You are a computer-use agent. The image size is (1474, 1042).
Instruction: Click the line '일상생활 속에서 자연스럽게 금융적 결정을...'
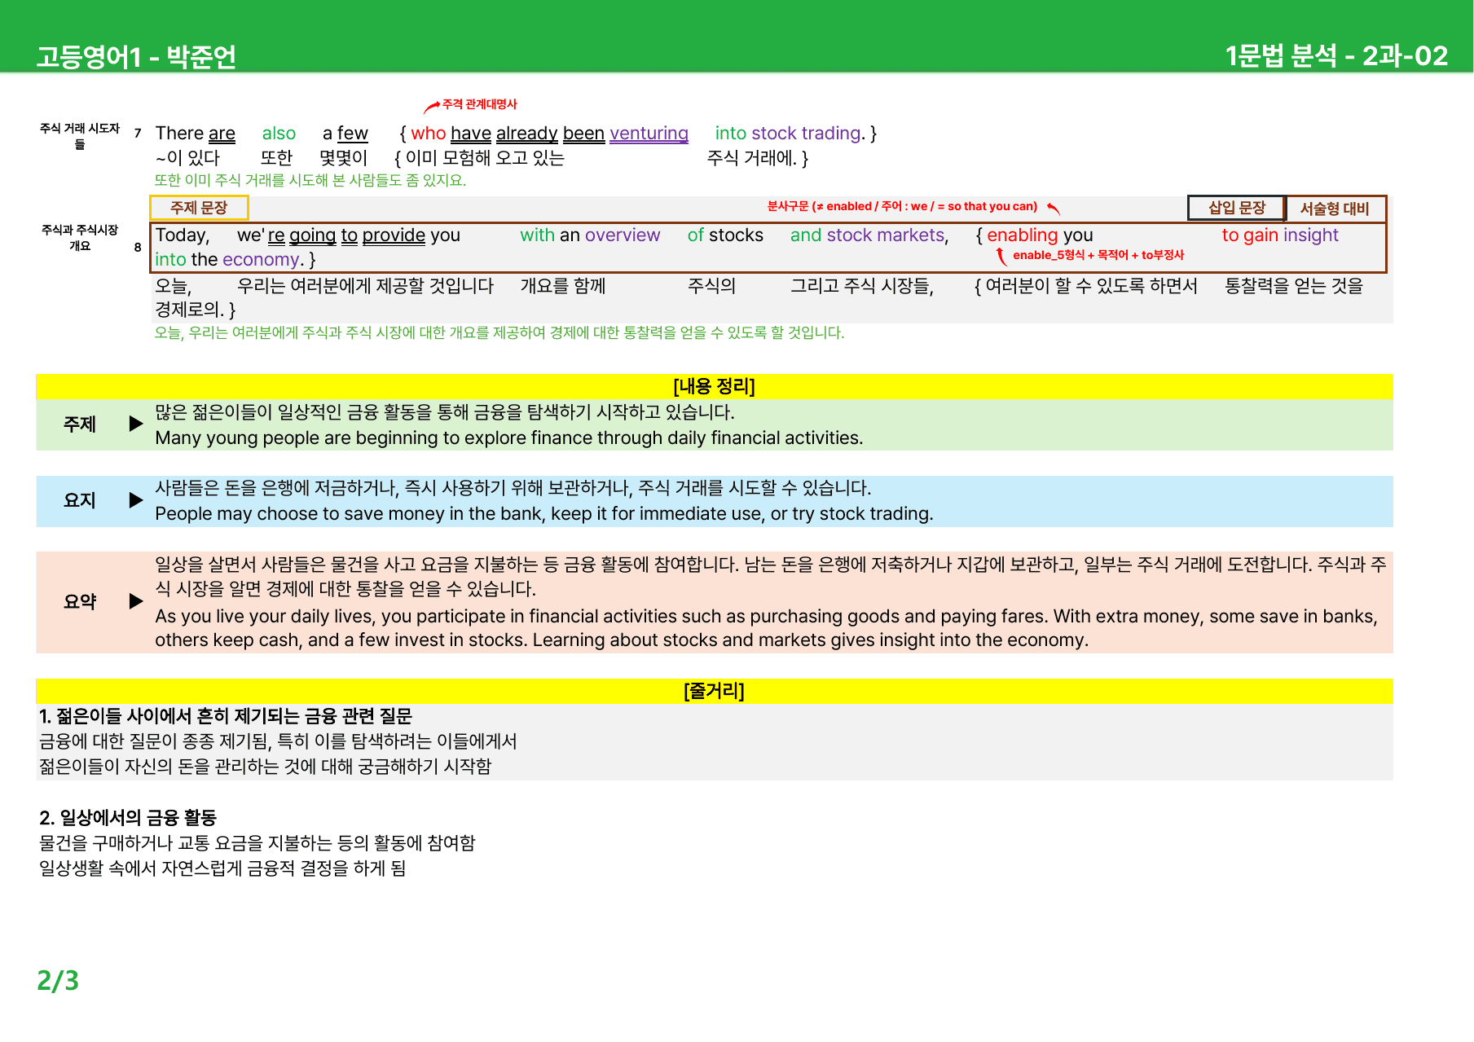(222, 868)
